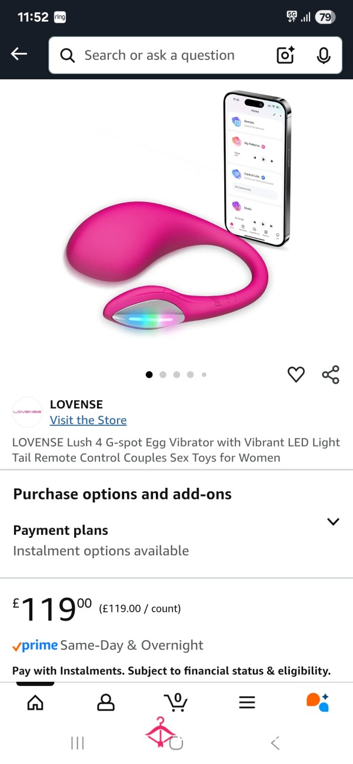The width and height of the screenshot is (353, 764).
Task: Open the Home tab in bottom bar
Action: click(35, 702)
